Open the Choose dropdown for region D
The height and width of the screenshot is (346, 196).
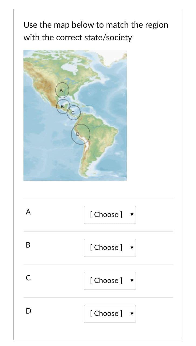pyautogui.click(x=110, y=314)
